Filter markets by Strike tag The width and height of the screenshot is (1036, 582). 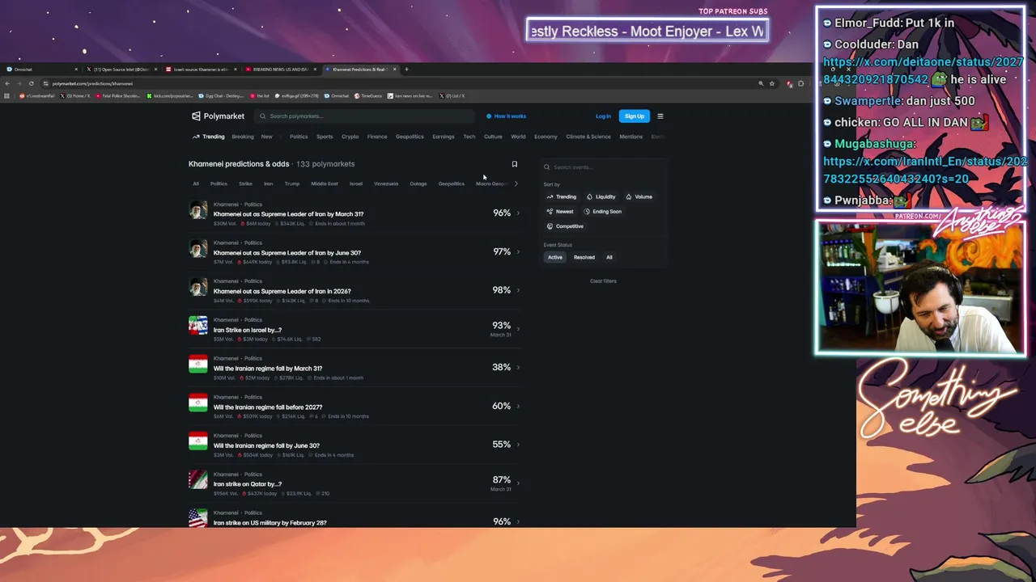coord(245,183)
